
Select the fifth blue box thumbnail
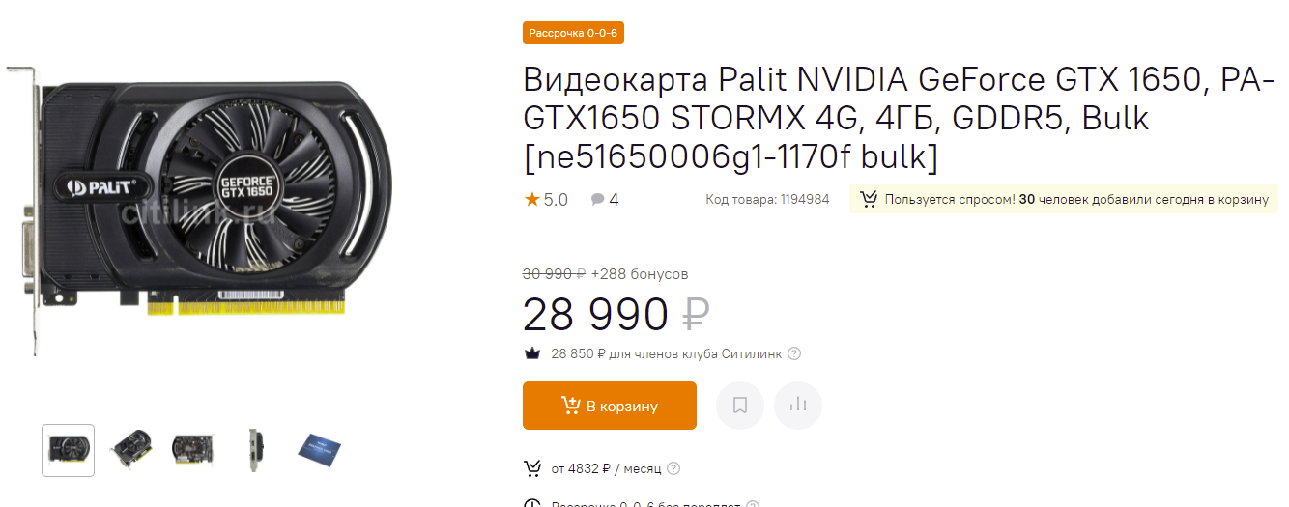pos(318,450)
